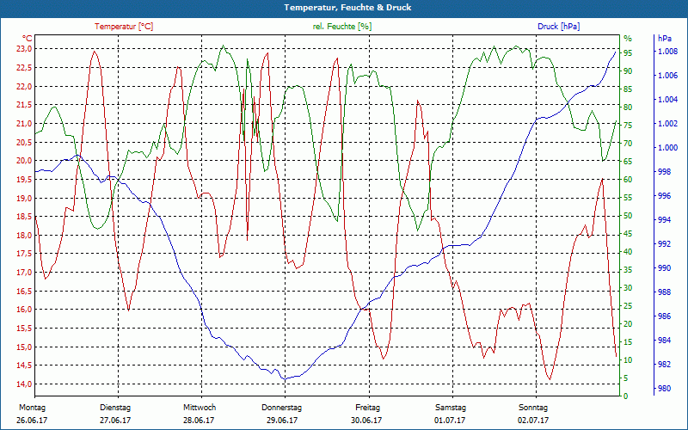
Task: Click the hPa unit label on right axis
Action: pos(665,39)
